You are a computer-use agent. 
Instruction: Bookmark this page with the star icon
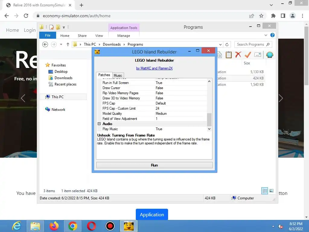tap(261, 16)
